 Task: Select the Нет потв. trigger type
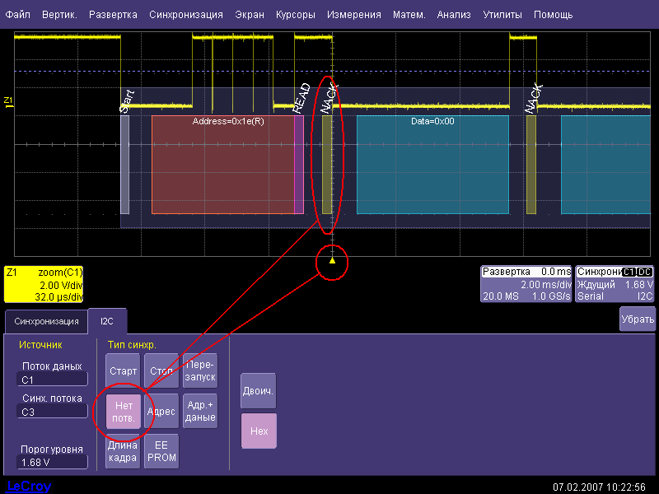coord(123,411)
